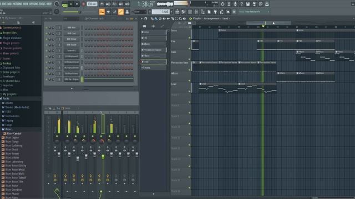Select the playlist paint brush tool
Viewport: 355px width, 199px height.
[156, 18]
